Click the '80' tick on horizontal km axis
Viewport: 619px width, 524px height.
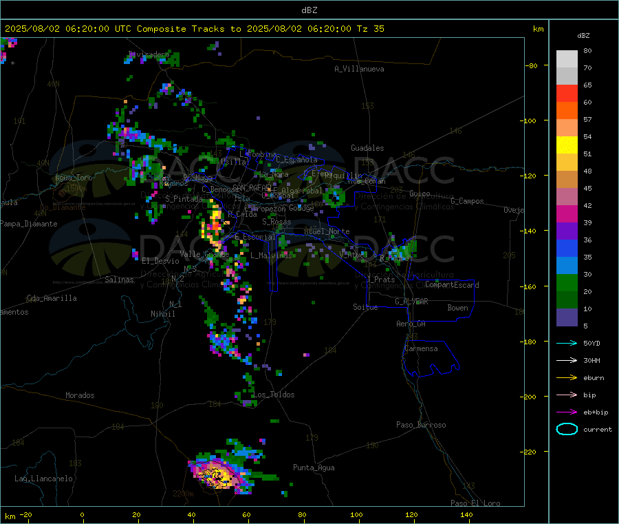[302, 514]
